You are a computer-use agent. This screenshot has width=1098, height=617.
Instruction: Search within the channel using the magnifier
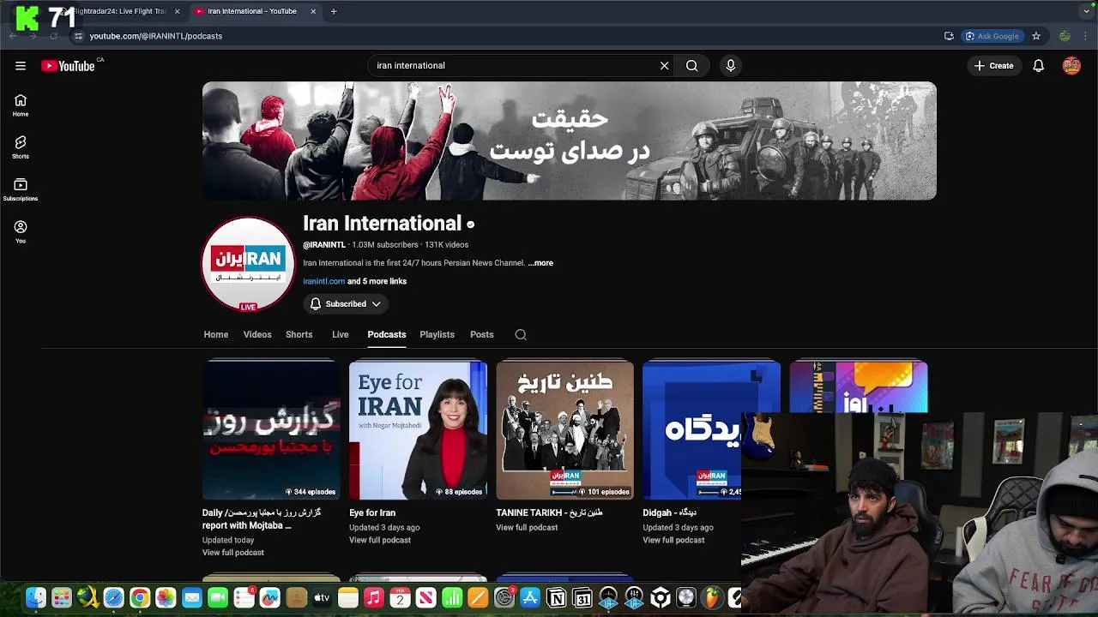coord(521,334)
